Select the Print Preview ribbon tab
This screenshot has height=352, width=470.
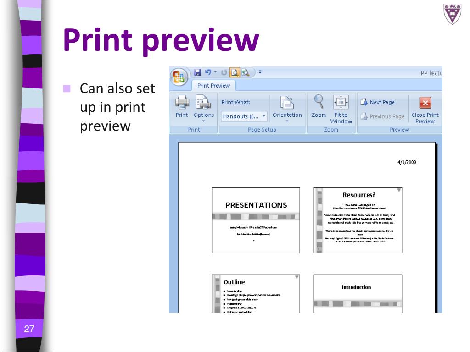[x=213, y=86]
